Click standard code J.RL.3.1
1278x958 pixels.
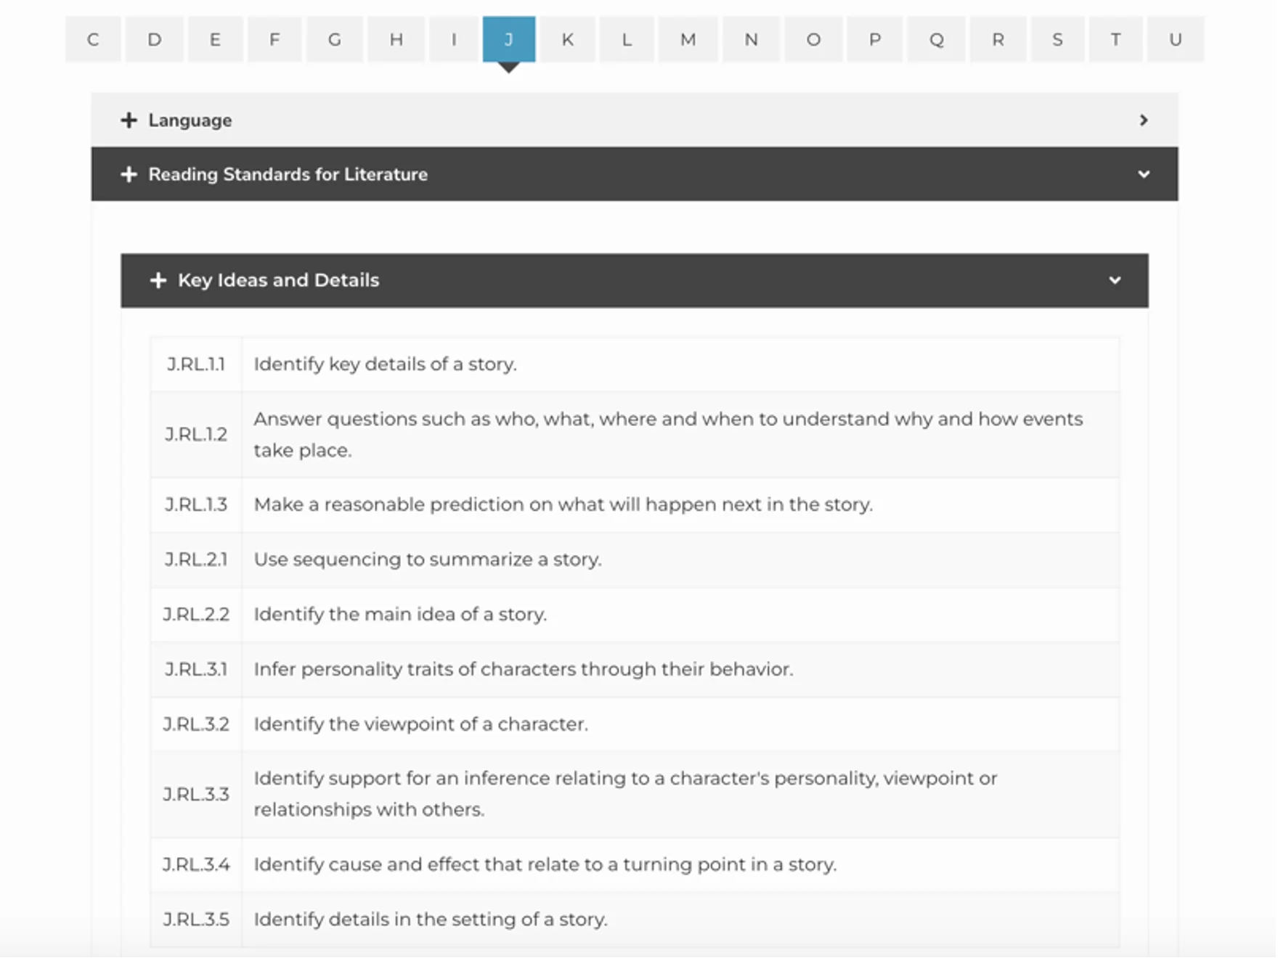point(196,669)
